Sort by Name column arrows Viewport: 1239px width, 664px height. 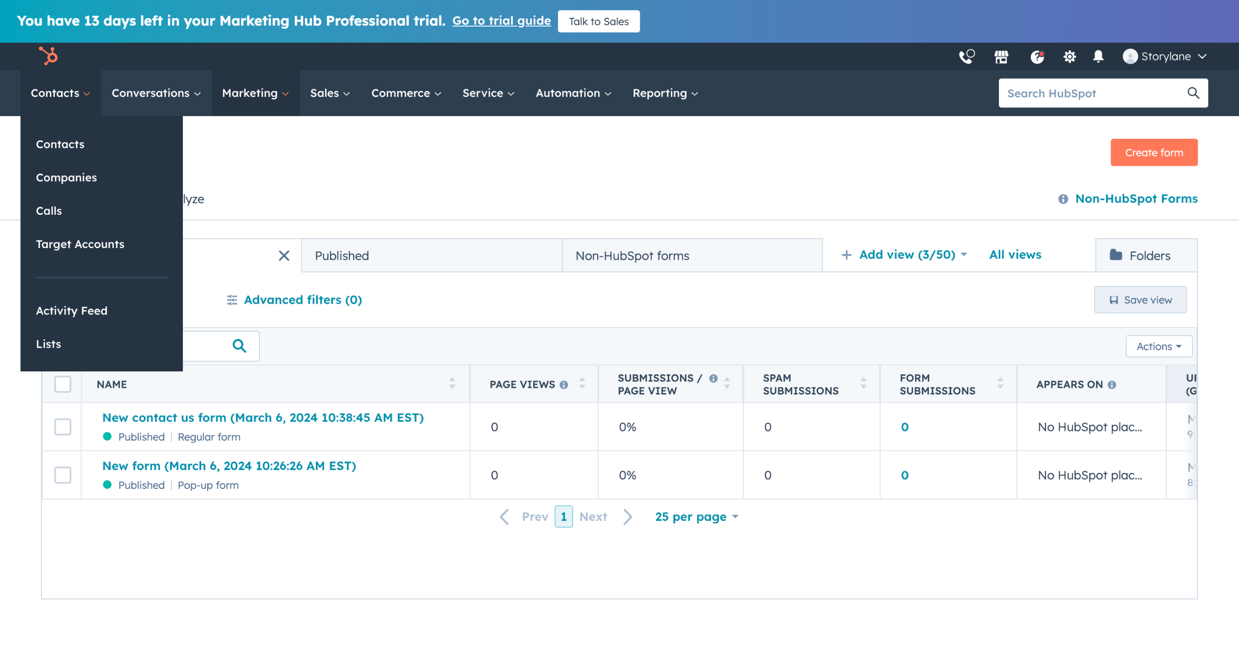tap(452, 384)
